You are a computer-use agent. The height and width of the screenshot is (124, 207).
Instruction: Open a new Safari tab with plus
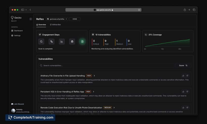189,10
